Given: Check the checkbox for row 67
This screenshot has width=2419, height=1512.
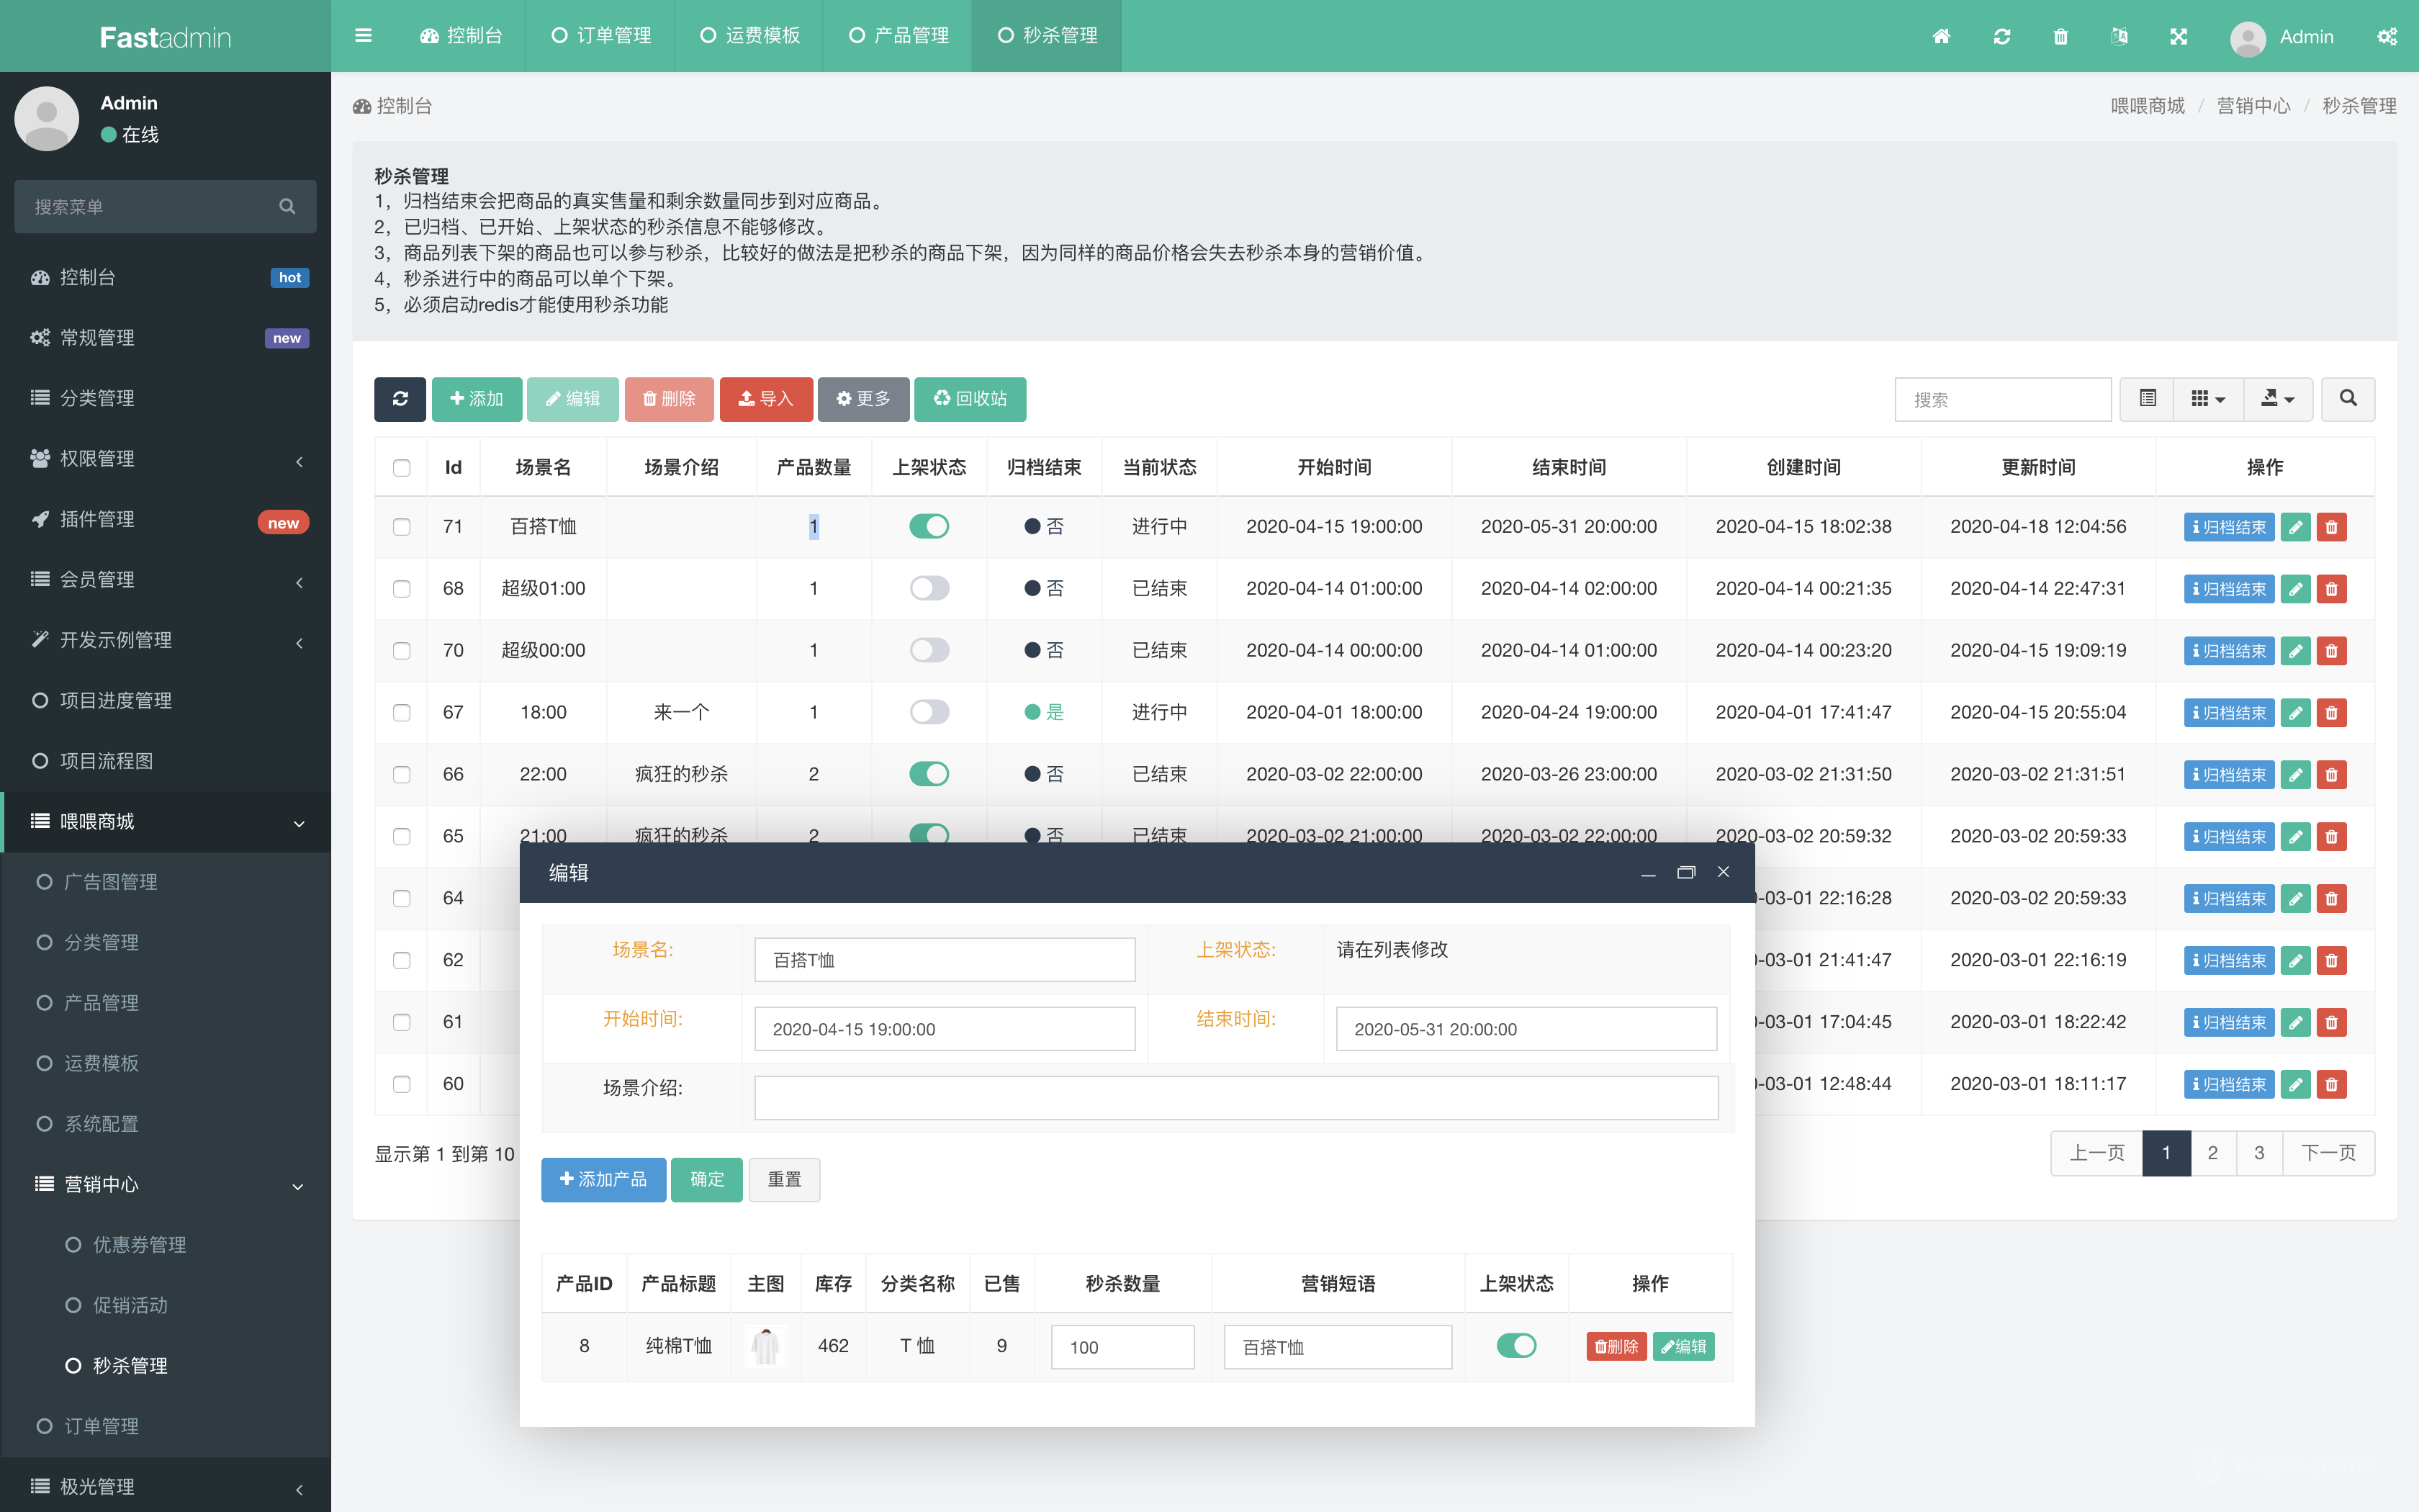Looking at the screenshot, I should pos(402,713).
